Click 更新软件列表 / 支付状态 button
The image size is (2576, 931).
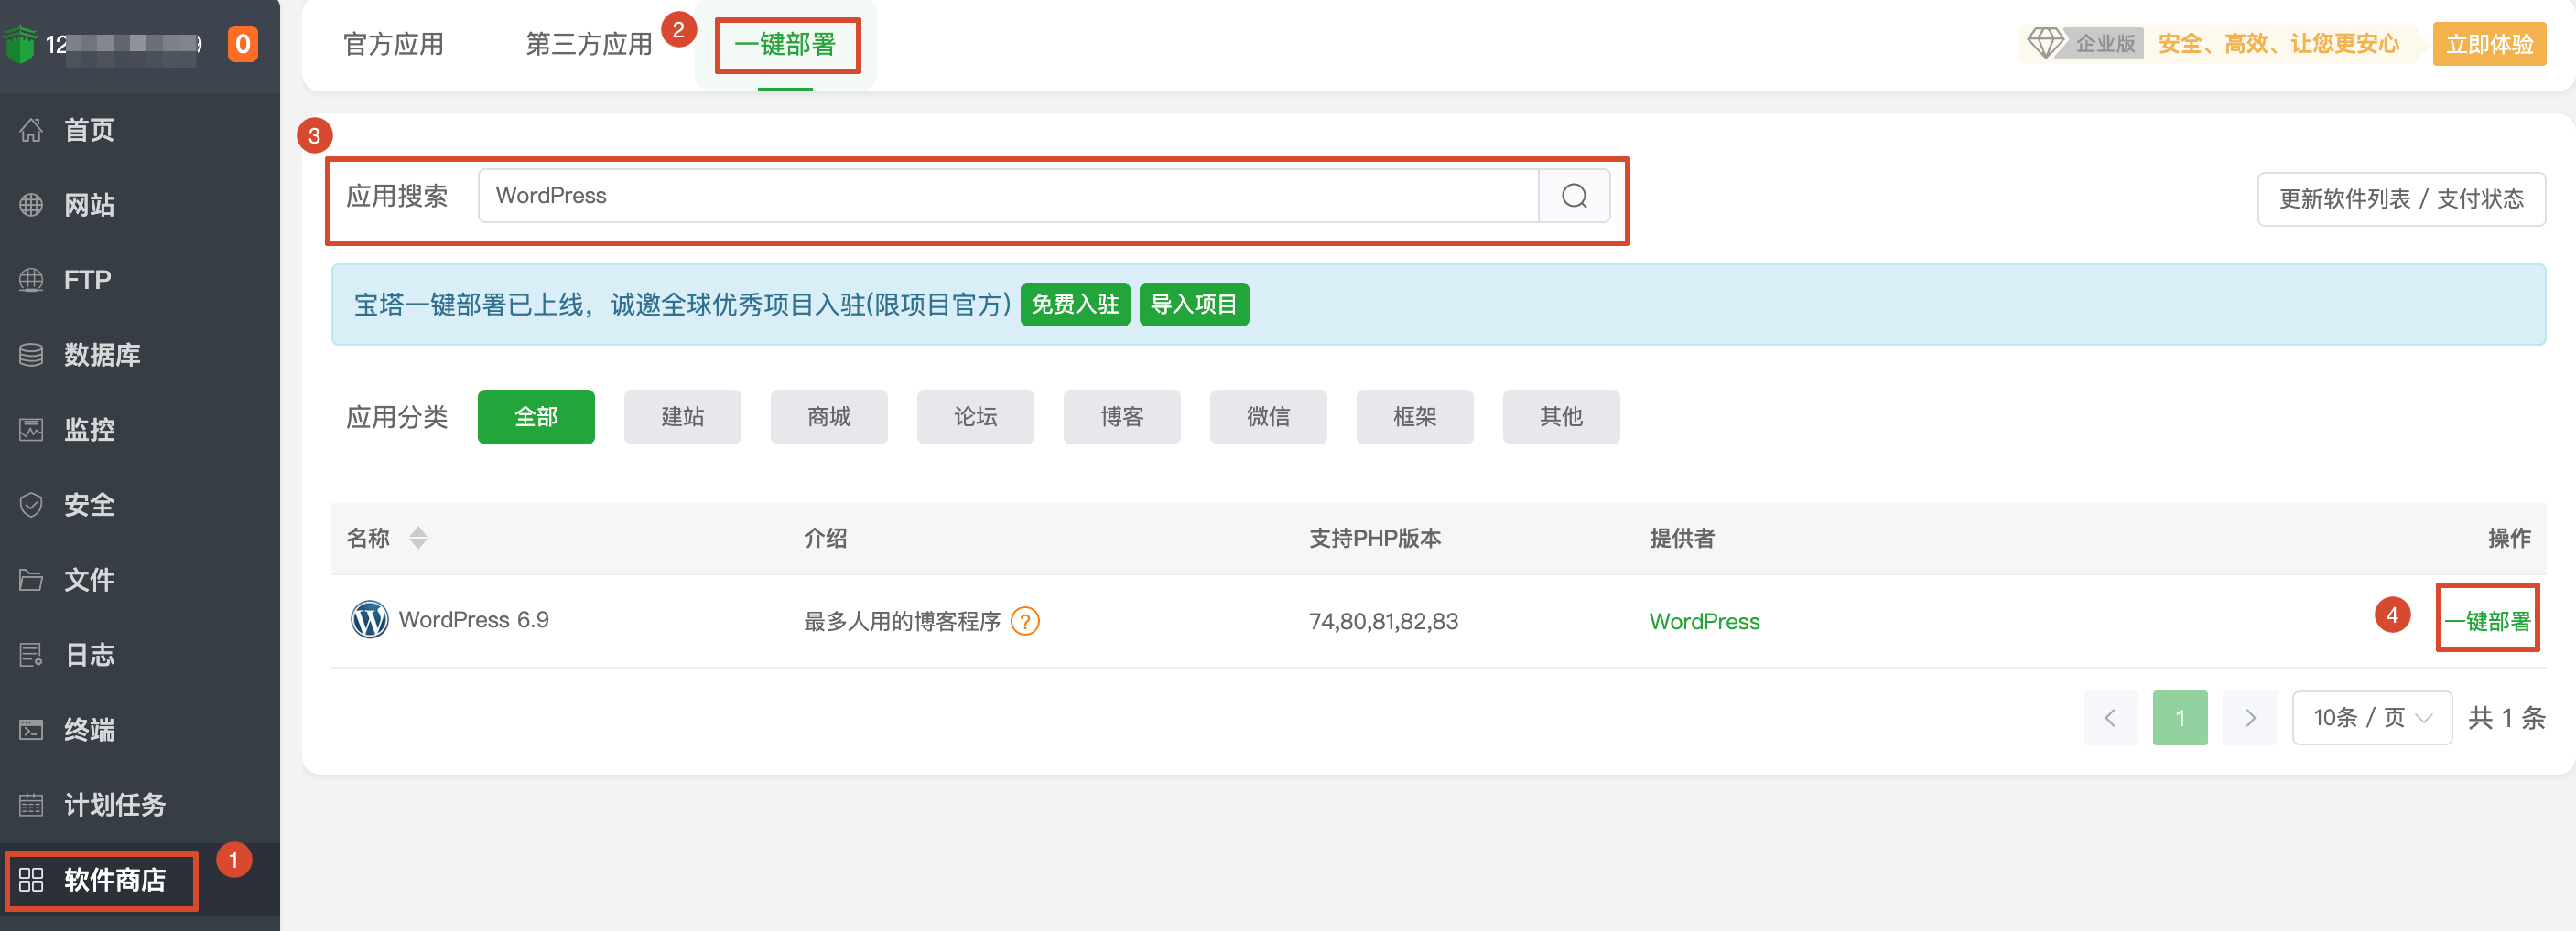(x=2401, y=198)
